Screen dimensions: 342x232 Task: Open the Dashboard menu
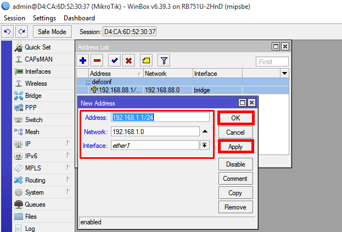pyautogui.click(x=79, y=18)
